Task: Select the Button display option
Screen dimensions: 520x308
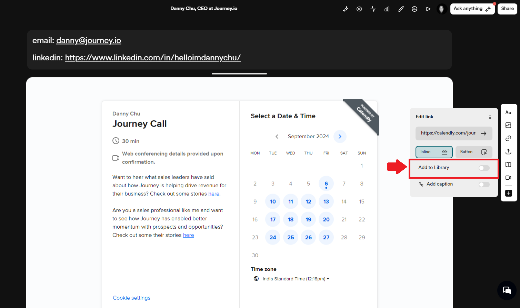Action: point(474,152)
